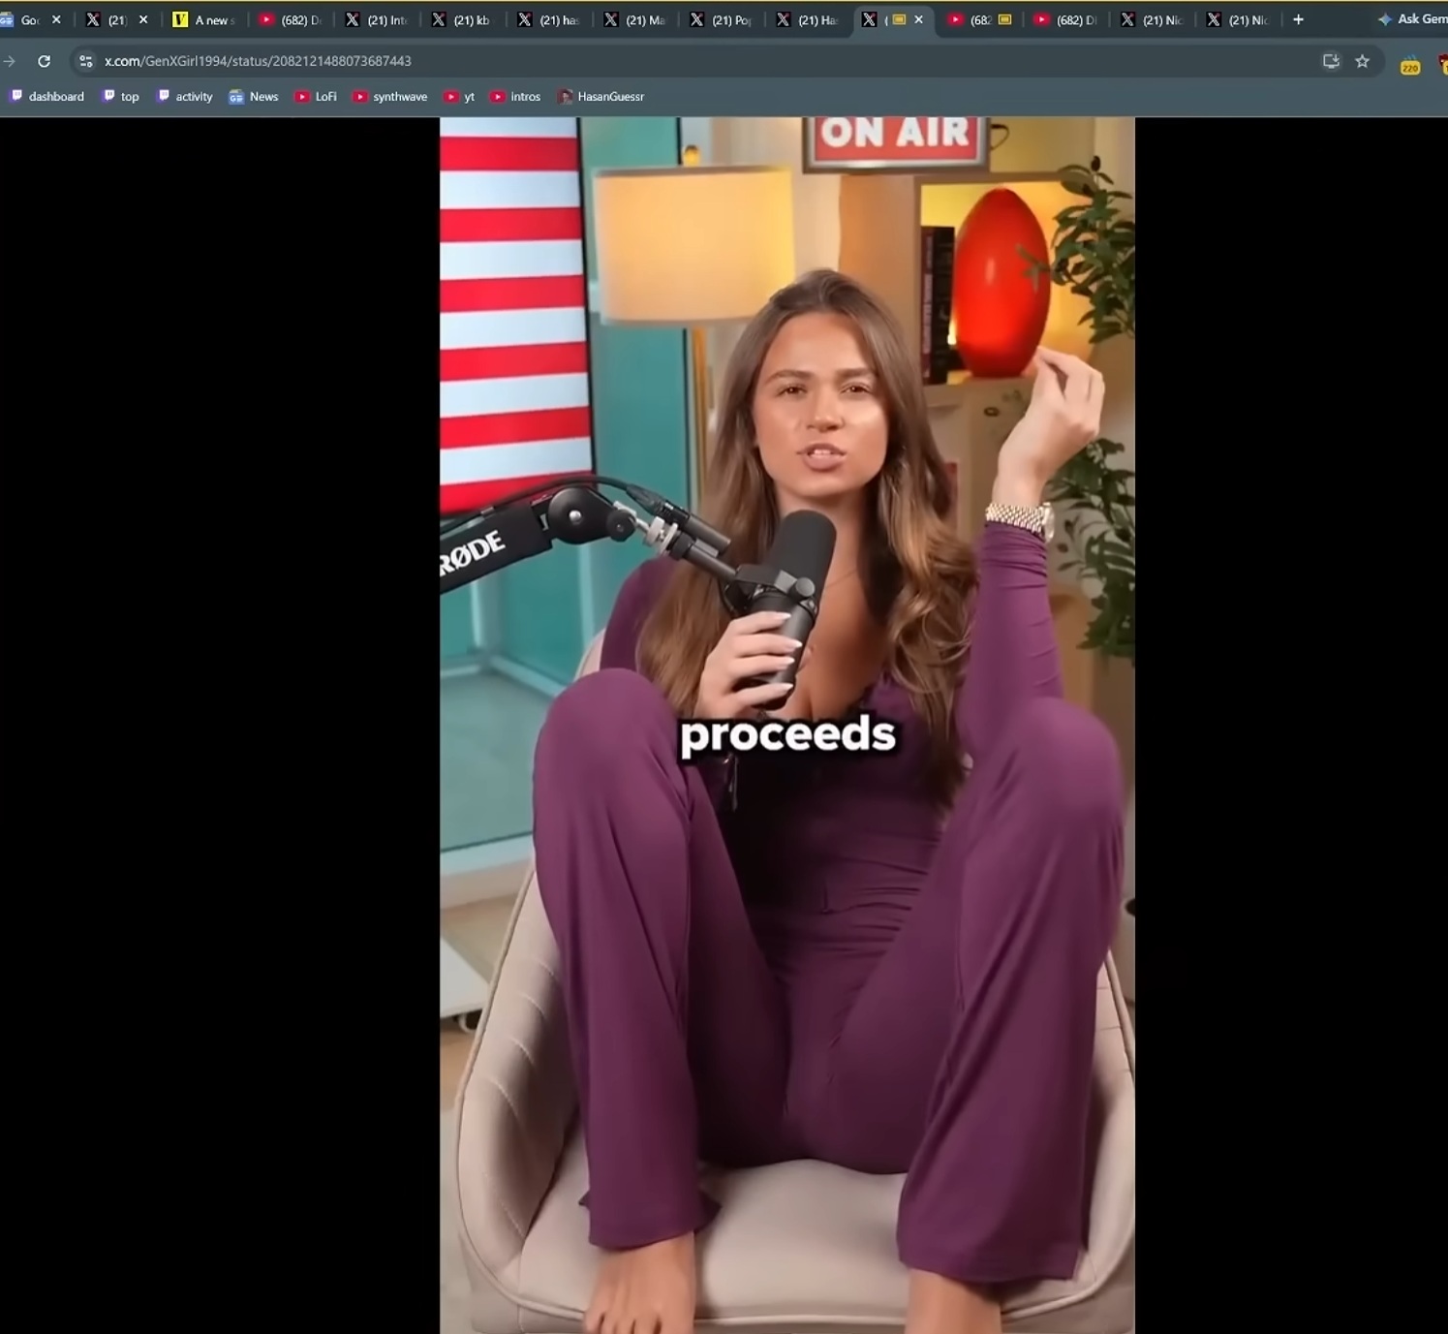Open the LoFi bookmark
1448x1334 pixels.
coord(316,97)
